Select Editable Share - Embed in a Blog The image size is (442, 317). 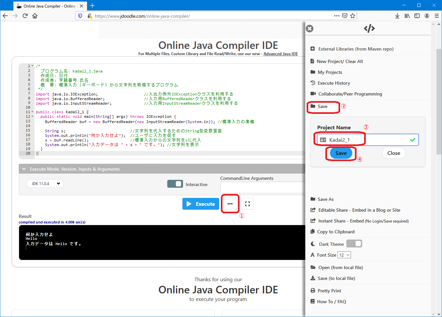(x=355, y=210)
